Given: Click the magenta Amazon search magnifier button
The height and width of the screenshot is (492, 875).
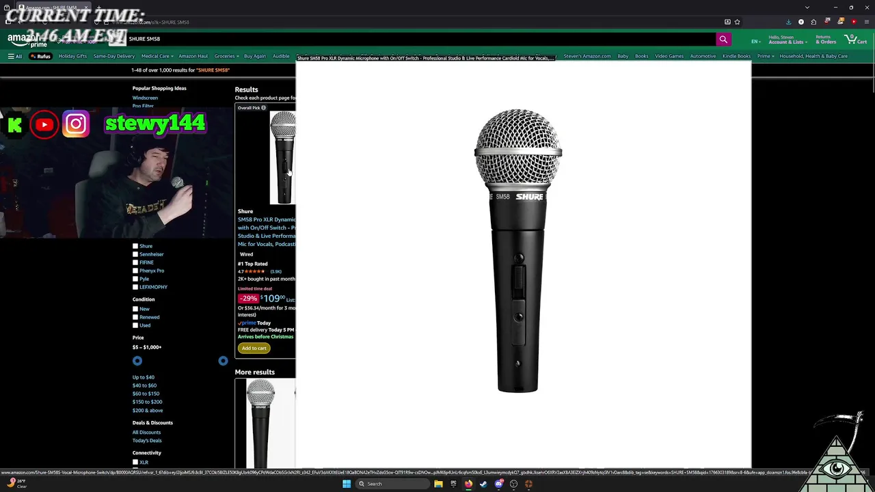Looking at the screenshot, I should click(x=723, y=40).
